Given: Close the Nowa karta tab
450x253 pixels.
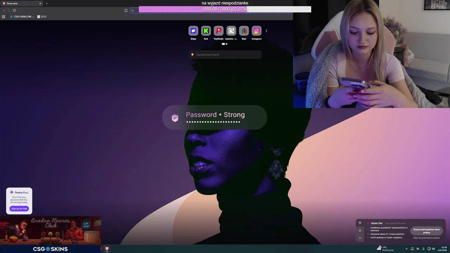Looking at the screenshot, I should coord(40,4).
